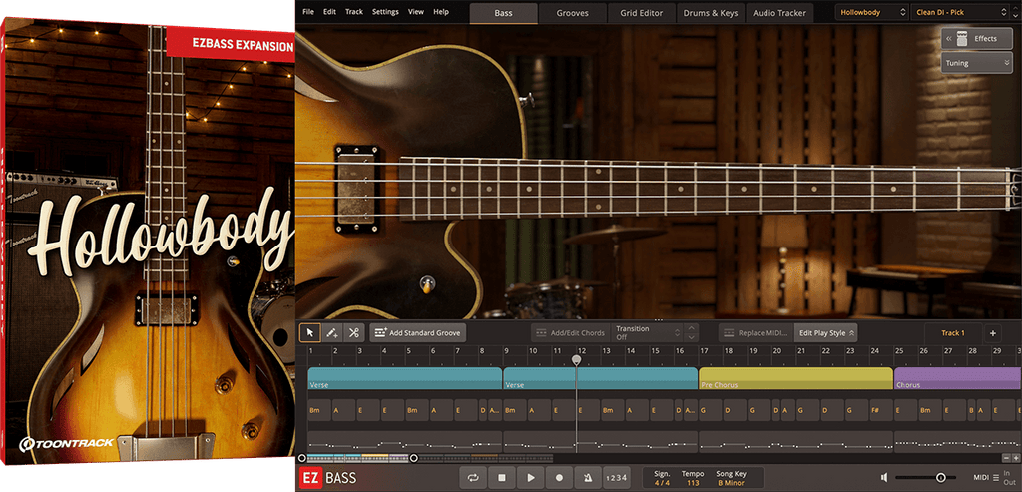Click the F# chord block
This screenshot has height=492, width=1022.
click(881, 410)
